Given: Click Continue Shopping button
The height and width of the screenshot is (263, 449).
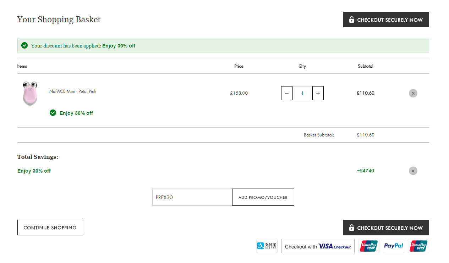Looking at the screenshot, I should (x=50, y=228).
